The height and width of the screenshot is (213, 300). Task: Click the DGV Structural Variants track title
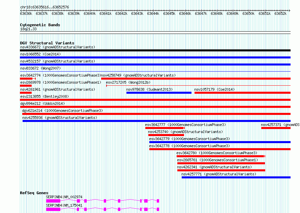[47, 43]
